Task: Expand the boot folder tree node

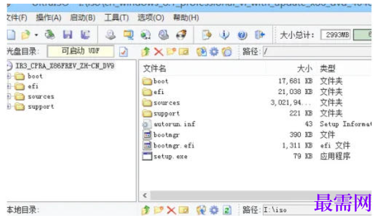Action: (x=9, y=76)
